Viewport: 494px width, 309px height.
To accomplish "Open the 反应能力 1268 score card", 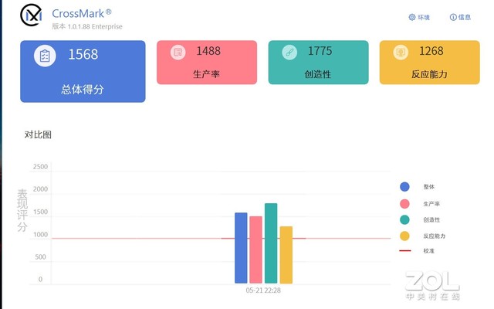I will click(x=430, y=63).
